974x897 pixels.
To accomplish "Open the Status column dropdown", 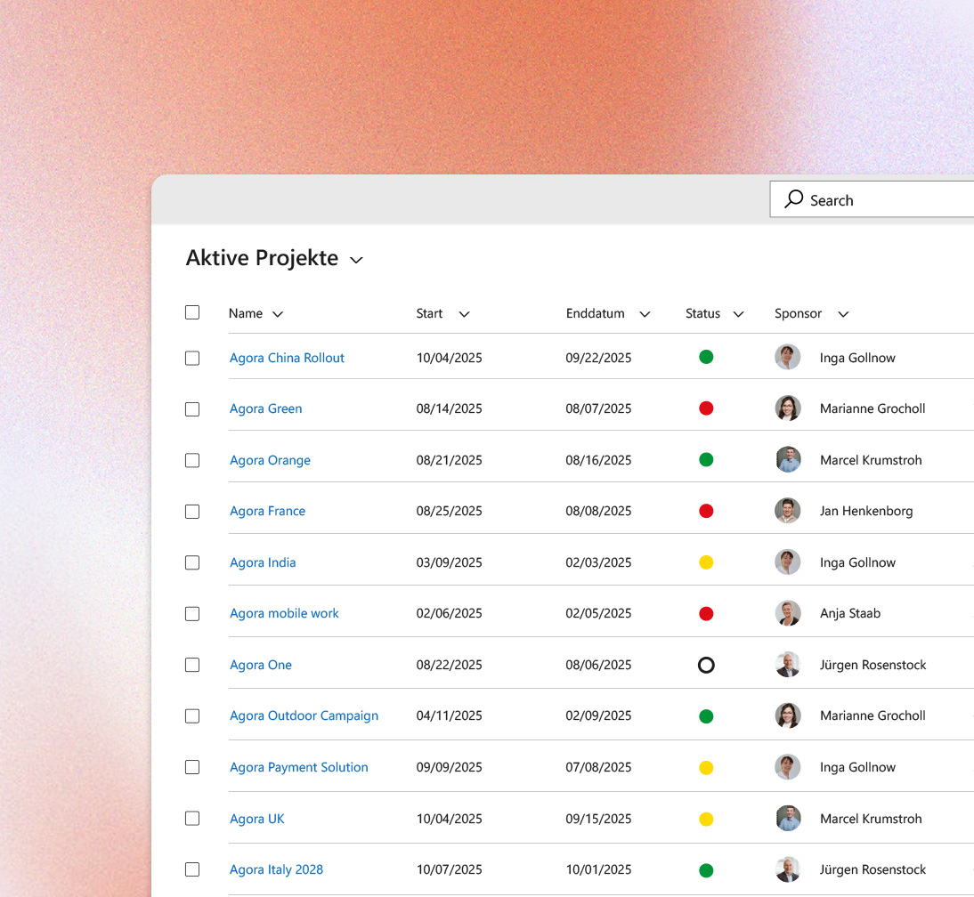I will pos(739,314).
